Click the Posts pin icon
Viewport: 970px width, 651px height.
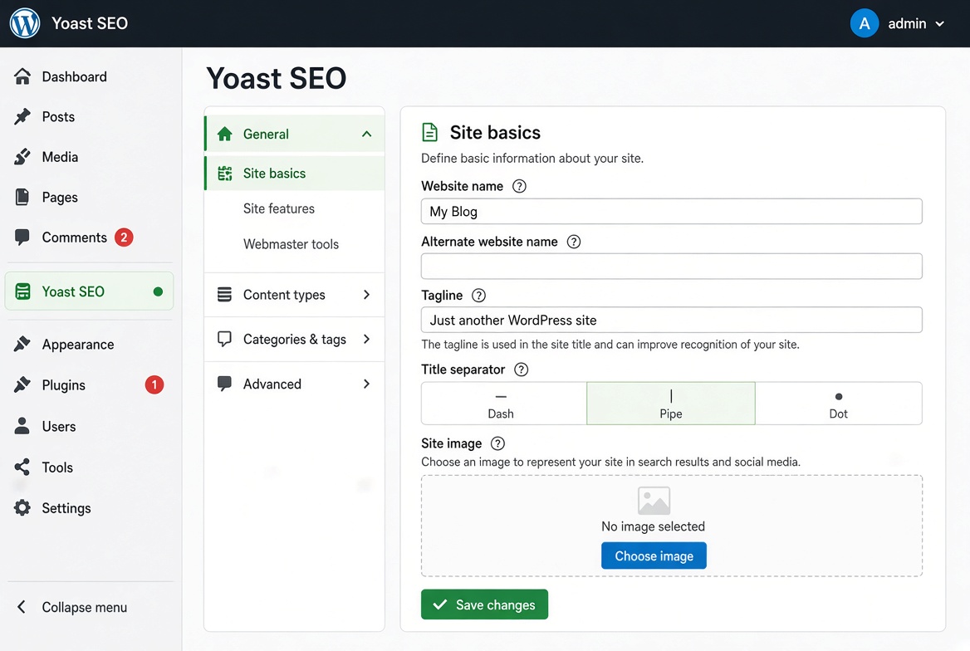[x=22, y=116]
